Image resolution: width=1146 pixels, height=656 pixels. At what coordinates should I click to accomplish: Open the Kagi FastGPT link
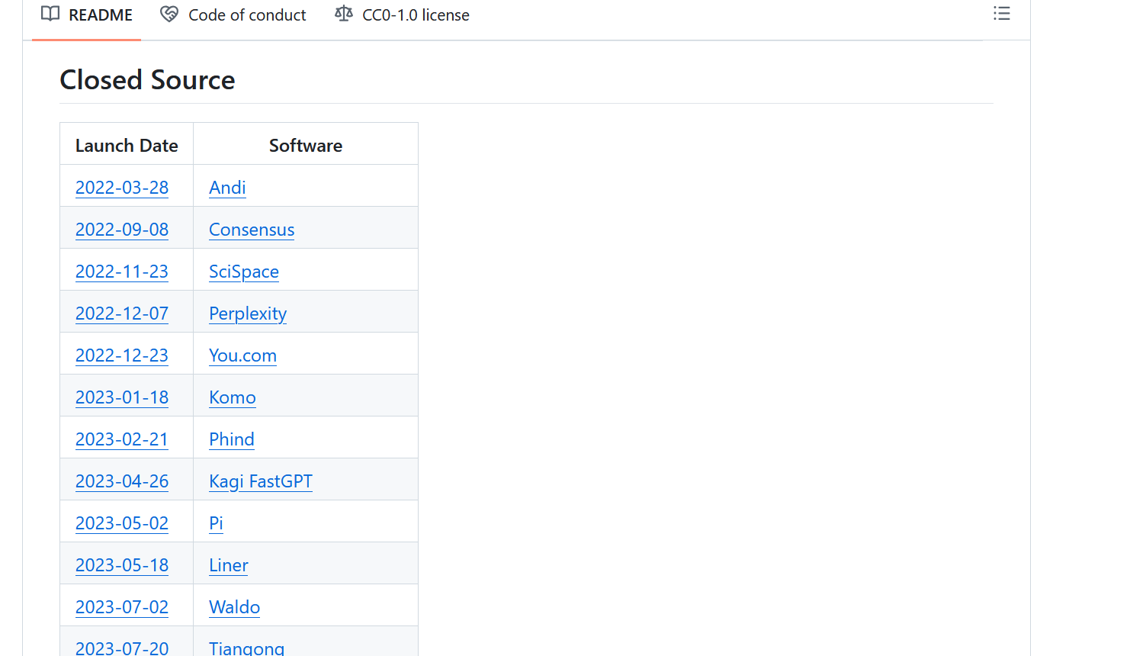tap(261, 481)
